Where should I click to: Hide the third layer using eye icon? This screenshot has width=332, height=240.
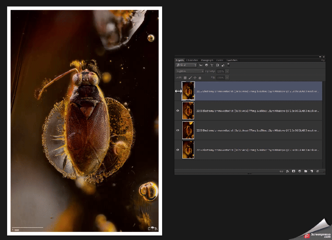[178, 130]
